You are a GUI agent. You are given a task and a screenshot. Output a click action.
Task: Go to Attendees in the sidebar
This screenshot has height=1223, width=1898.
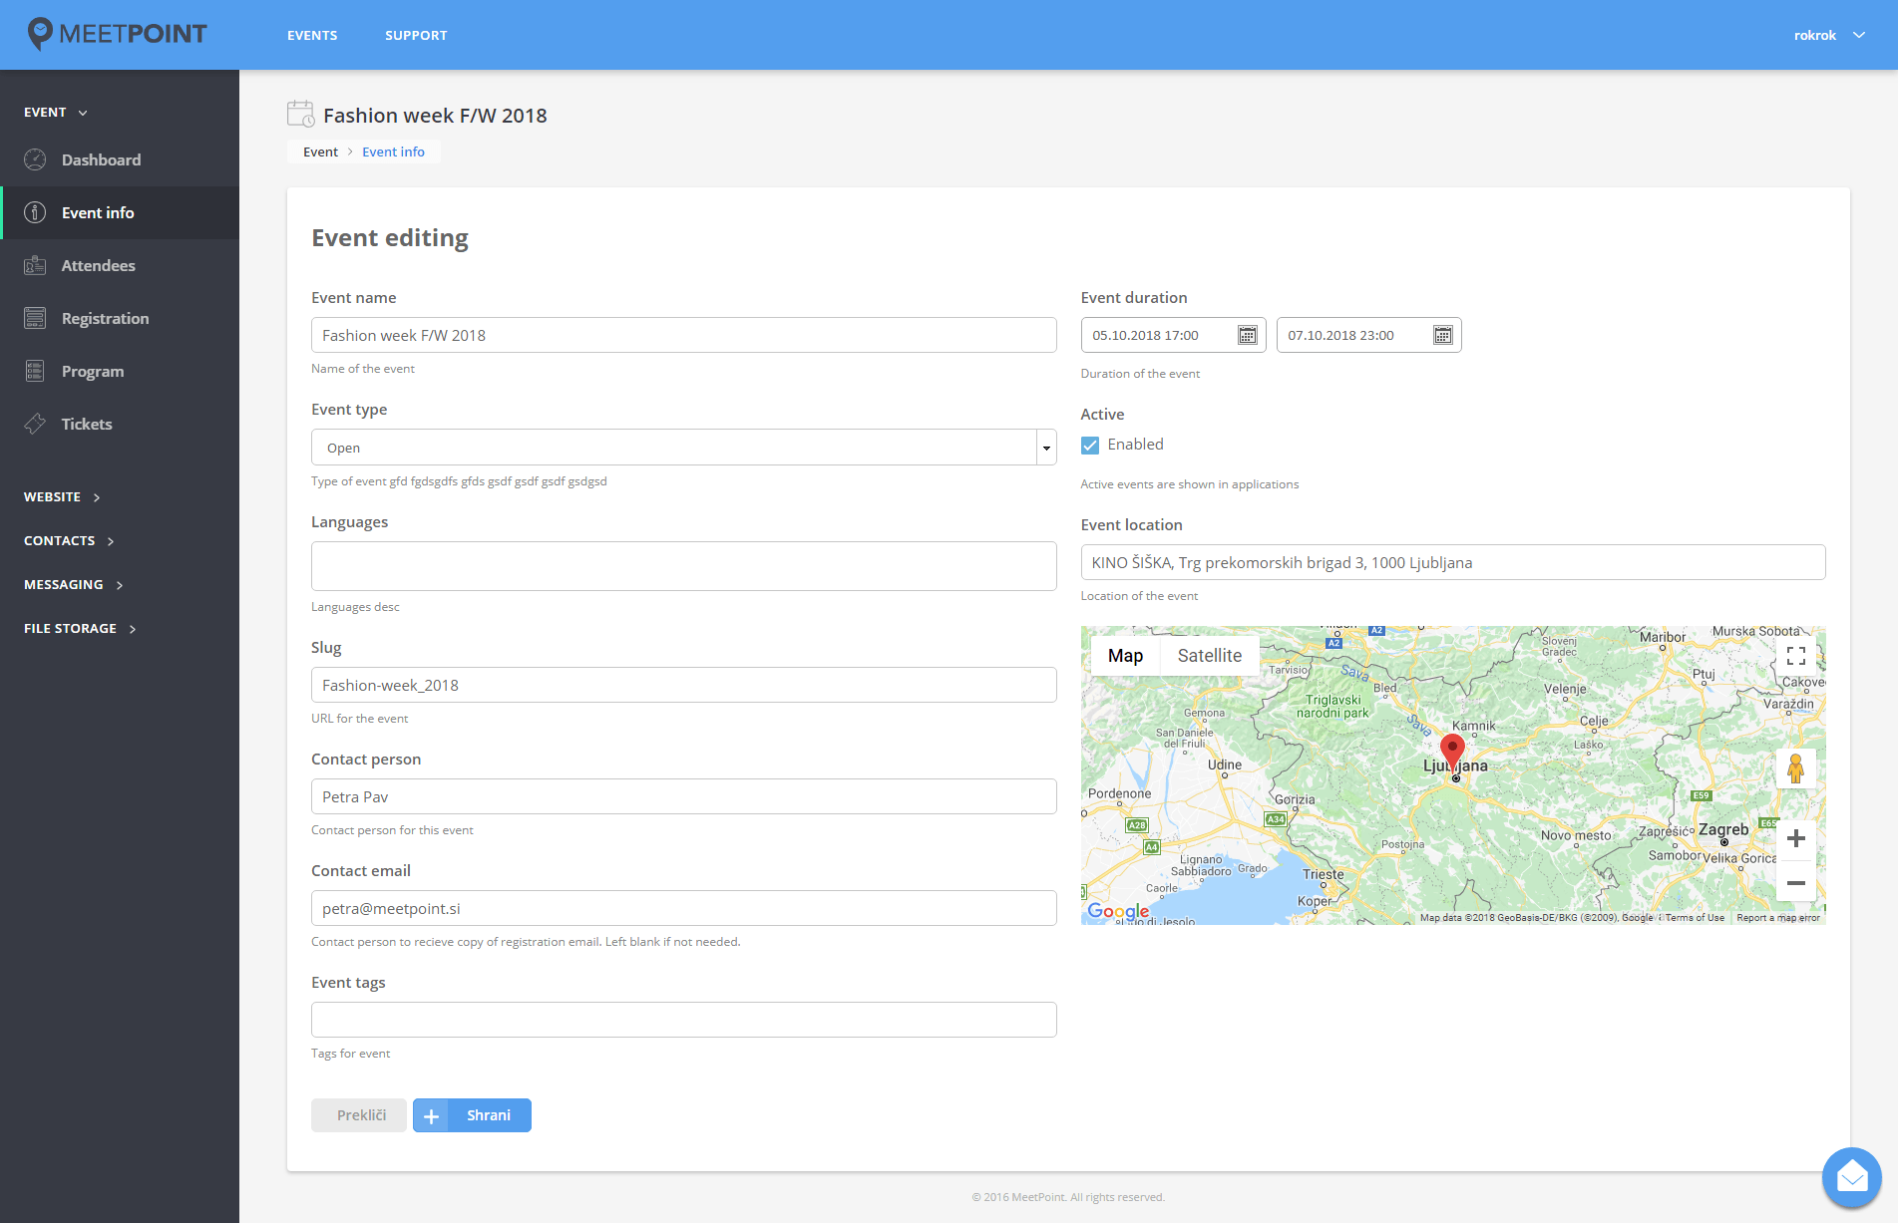click(x=98, y=265)
